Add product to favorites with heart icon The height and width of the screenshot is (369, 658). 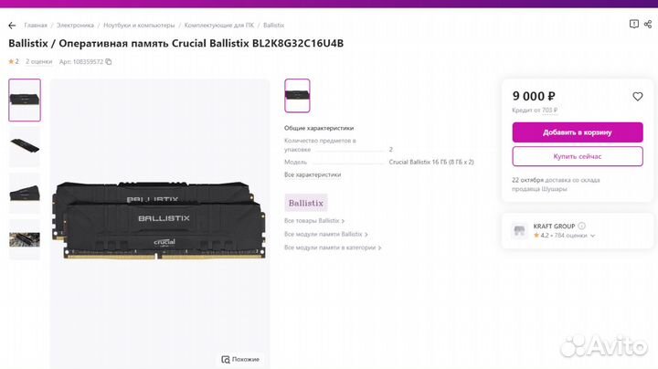pos(638,97)
